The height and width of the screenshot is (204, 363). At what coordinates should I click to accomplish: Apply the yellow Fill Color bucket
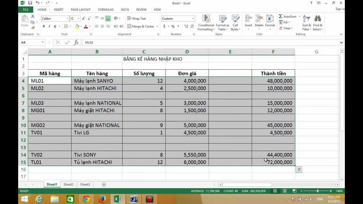click(77, 26)
